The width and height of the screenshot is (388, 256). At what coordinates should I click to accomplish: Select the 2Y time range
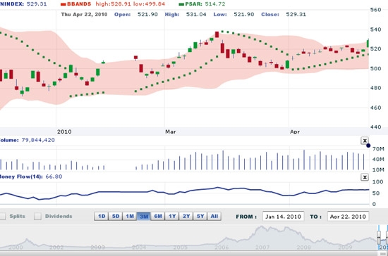(186, 217)
